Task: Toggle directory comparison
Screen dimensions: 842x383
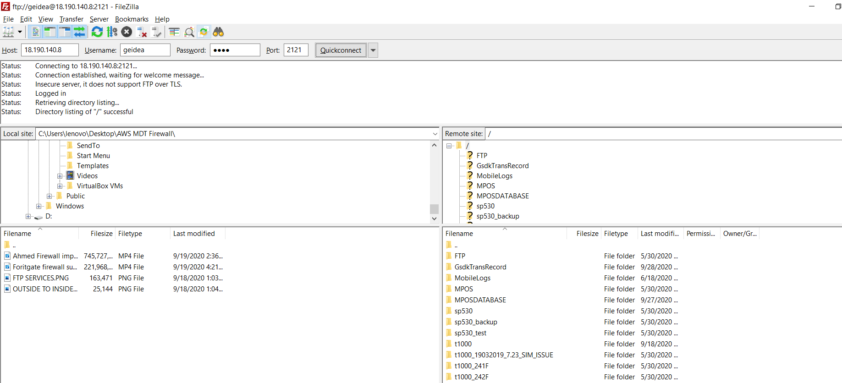Action: (189, 32)
